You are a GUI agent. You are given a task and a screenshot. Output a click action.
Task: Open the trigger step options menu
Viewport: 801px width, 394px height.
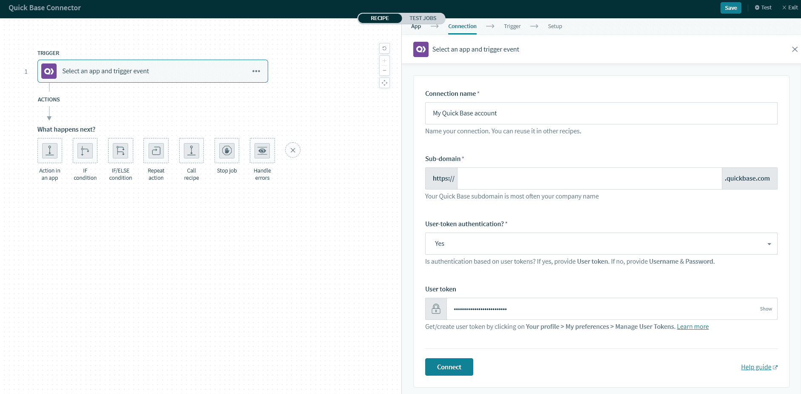point(256,71)
